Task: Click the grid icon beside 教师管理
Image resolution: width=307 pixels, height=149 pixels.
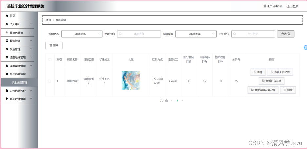Action: [7, 41]
